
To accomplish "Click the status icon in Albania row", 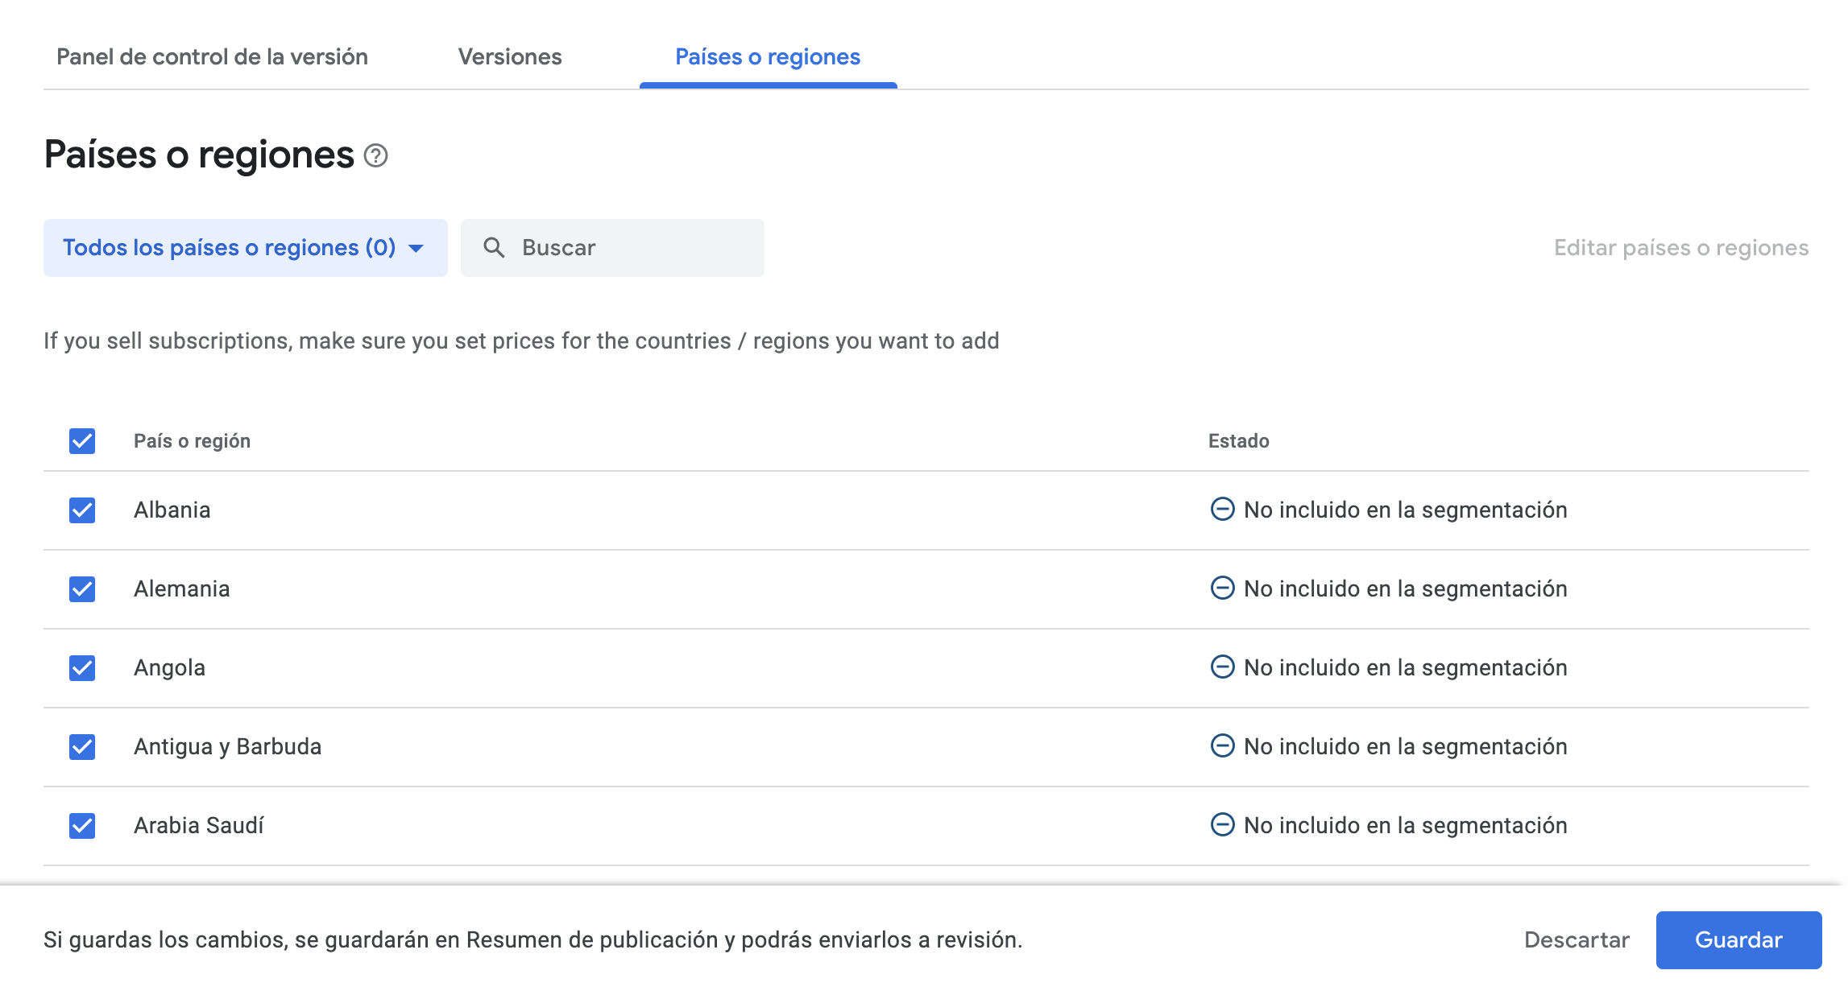I will pos(1222,509).
